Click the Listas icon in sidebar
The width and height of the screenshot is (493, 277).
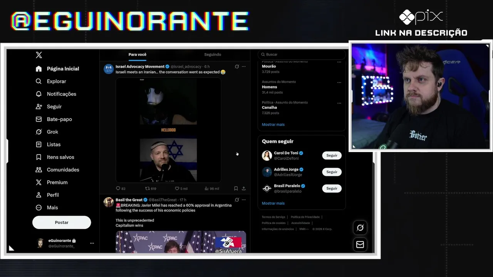pyautogui.click(x=39, y=144)
